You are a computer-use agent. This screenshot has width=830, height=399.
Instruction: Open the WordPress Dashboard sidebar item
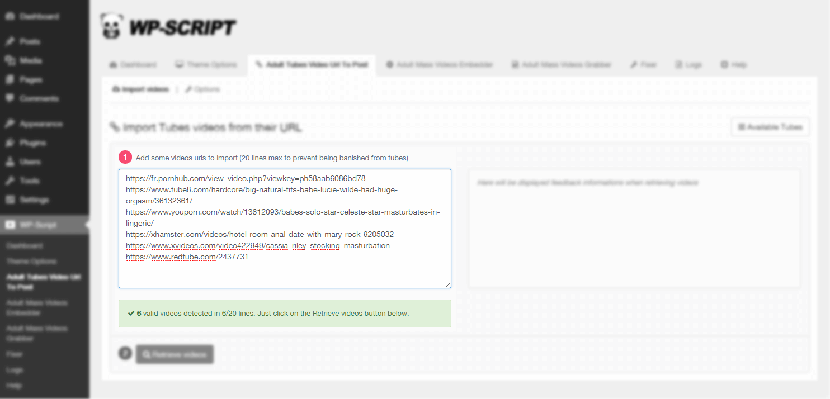point(39,17)
